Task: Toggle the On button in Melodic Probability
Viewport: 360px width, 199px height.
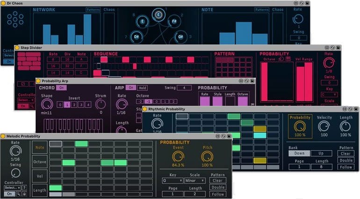Action: [x=9, y=194]
